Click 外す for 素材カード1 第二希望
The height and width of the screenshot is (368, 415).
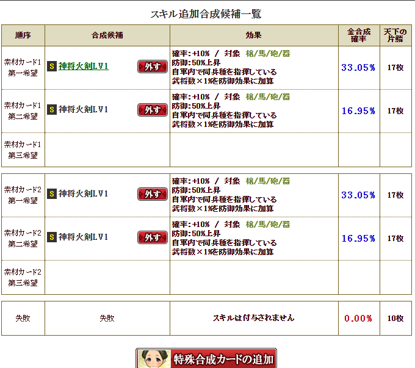coord(153,110)
